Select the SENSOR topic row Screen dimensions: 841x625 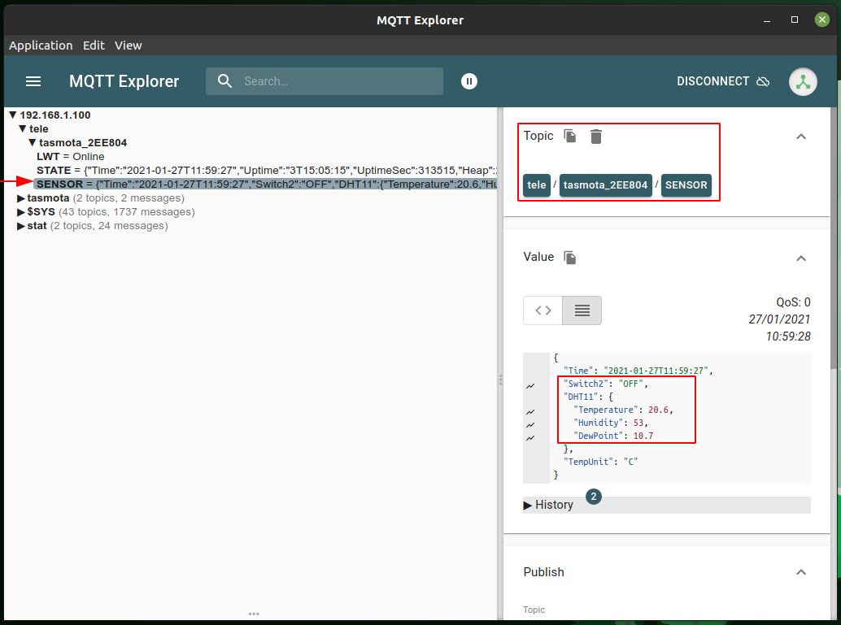click(x=265, y=184)
